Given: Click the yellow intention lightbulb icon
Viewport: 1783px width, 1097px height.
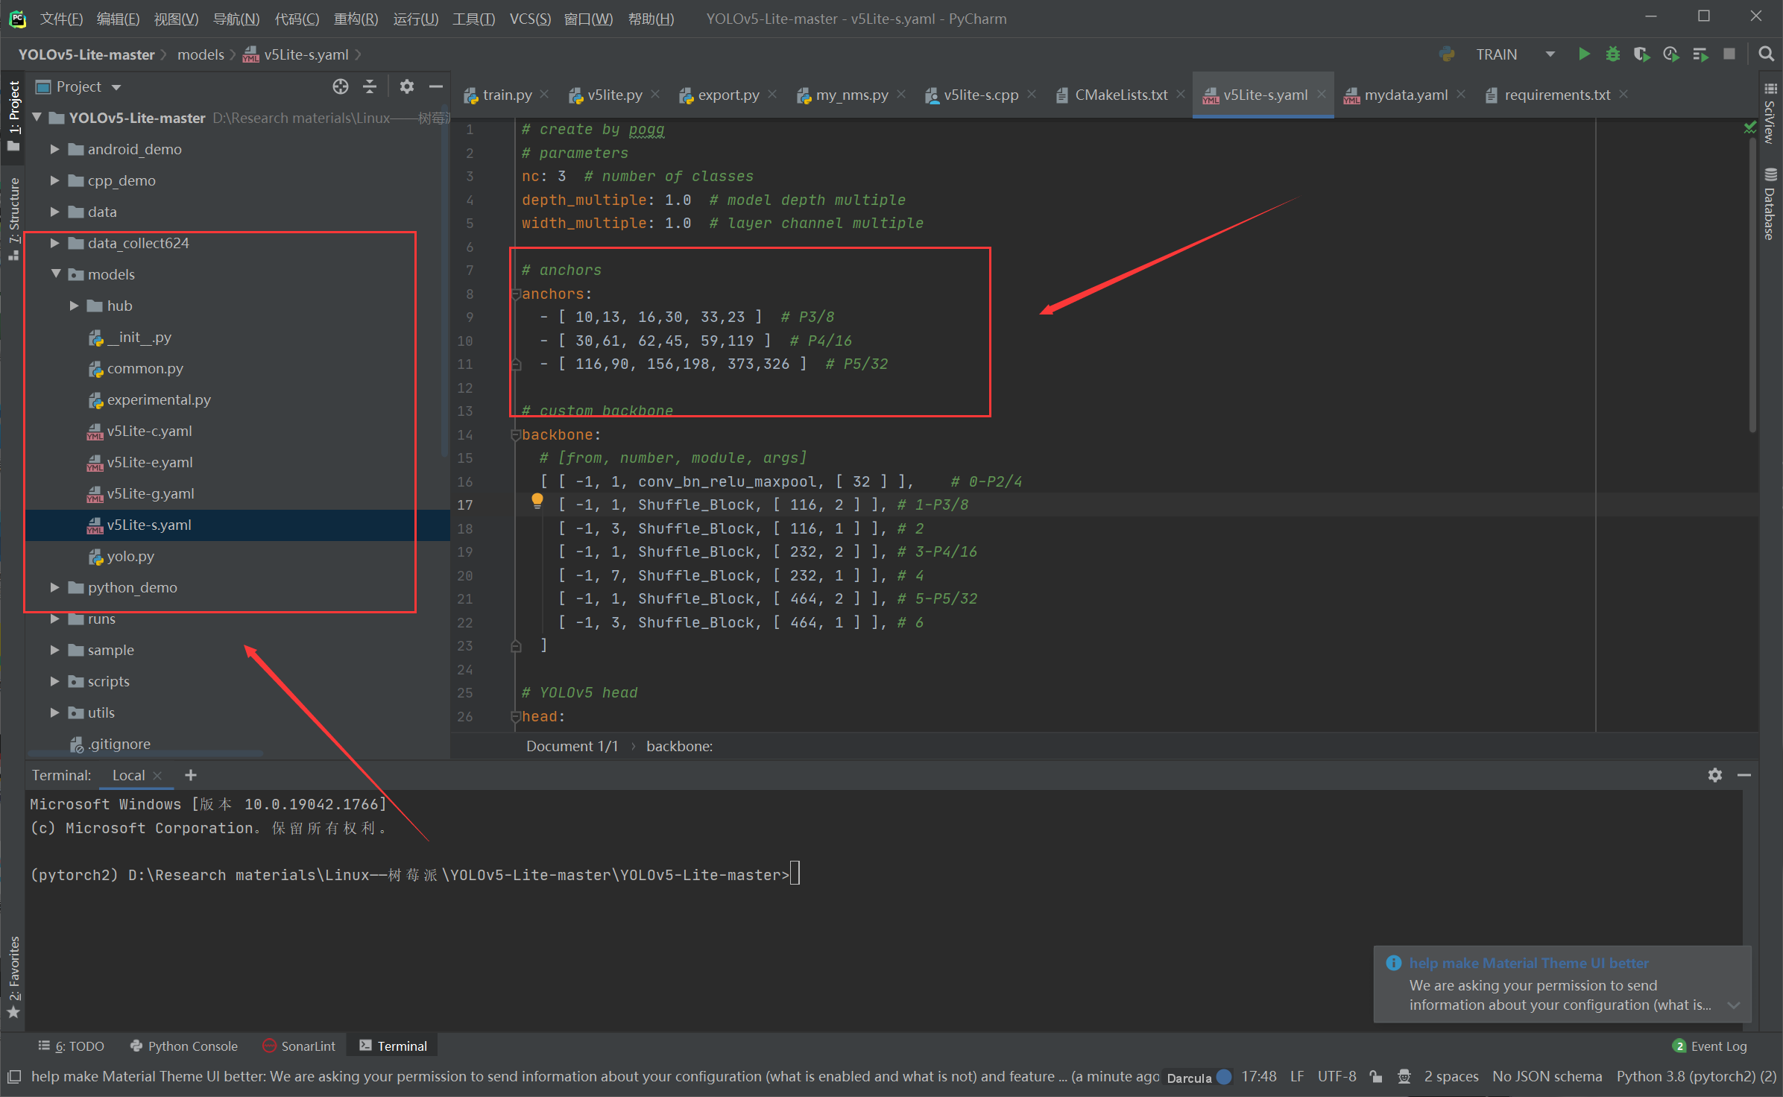Looking at the screenshot, I should [x=537, y=501].
